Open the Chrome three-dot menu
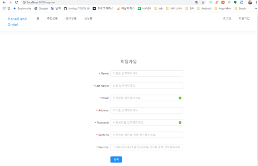Screen dimensions: 258x166 click(x=256, y=2)
